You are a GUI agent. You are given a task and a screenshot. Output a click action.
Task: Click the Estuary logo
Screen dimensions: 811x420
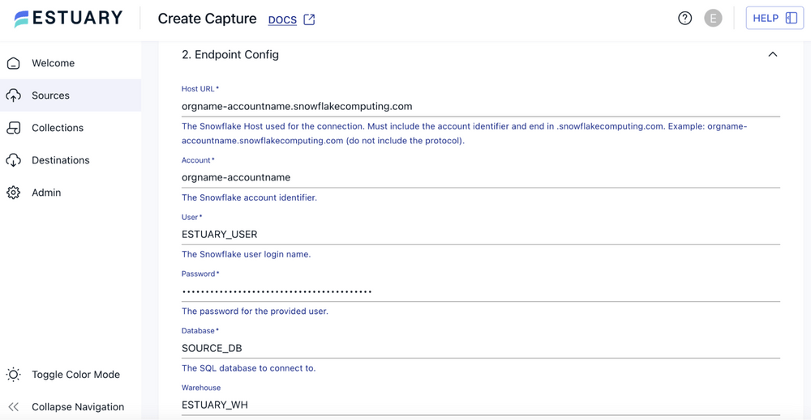pos(68,18)
